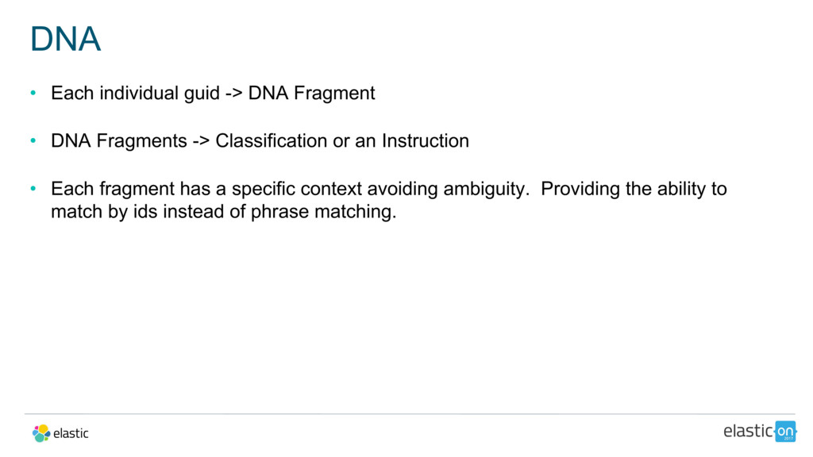Click the bullet dot before "Each fragment has"
The height and width of the screenshot is (457, 813).
pyautogui.click(x=33, y=189)
